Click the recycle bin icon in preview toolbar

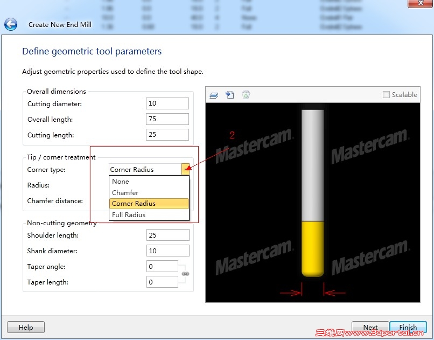(246, 95)
